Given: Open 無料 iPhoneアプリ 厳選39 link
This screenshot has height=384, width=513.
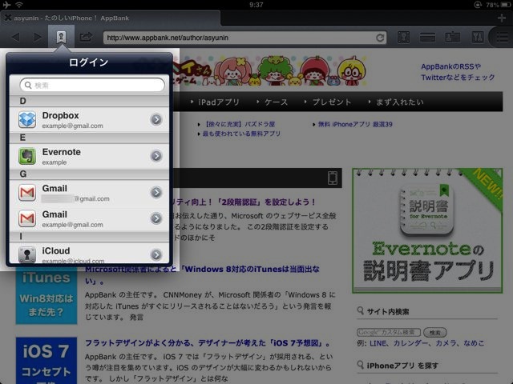Looking at the screenshot, I should coord(355,125).
